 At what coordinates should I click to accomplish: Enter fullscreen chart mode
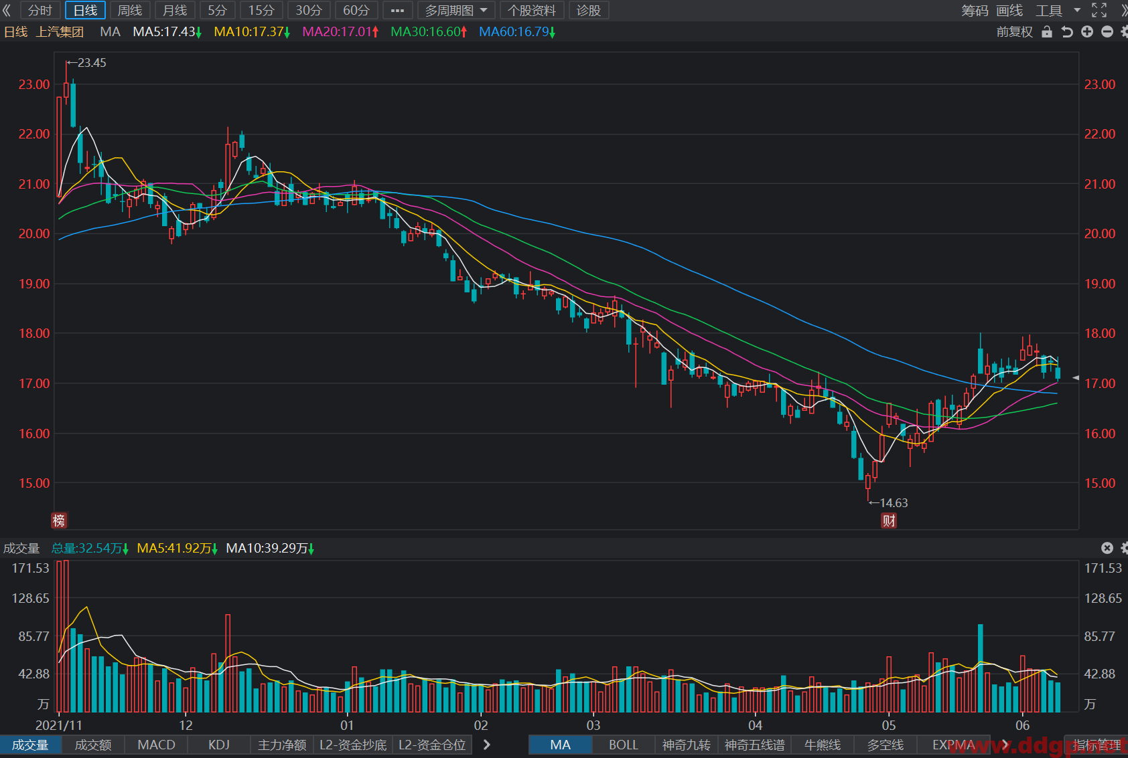click(x=1099, y=10)
